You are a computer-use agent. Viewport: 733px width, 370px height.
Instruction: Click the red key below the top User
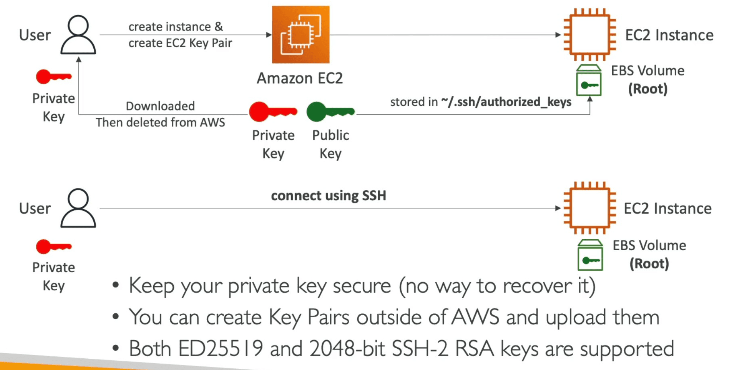(54, 76)
